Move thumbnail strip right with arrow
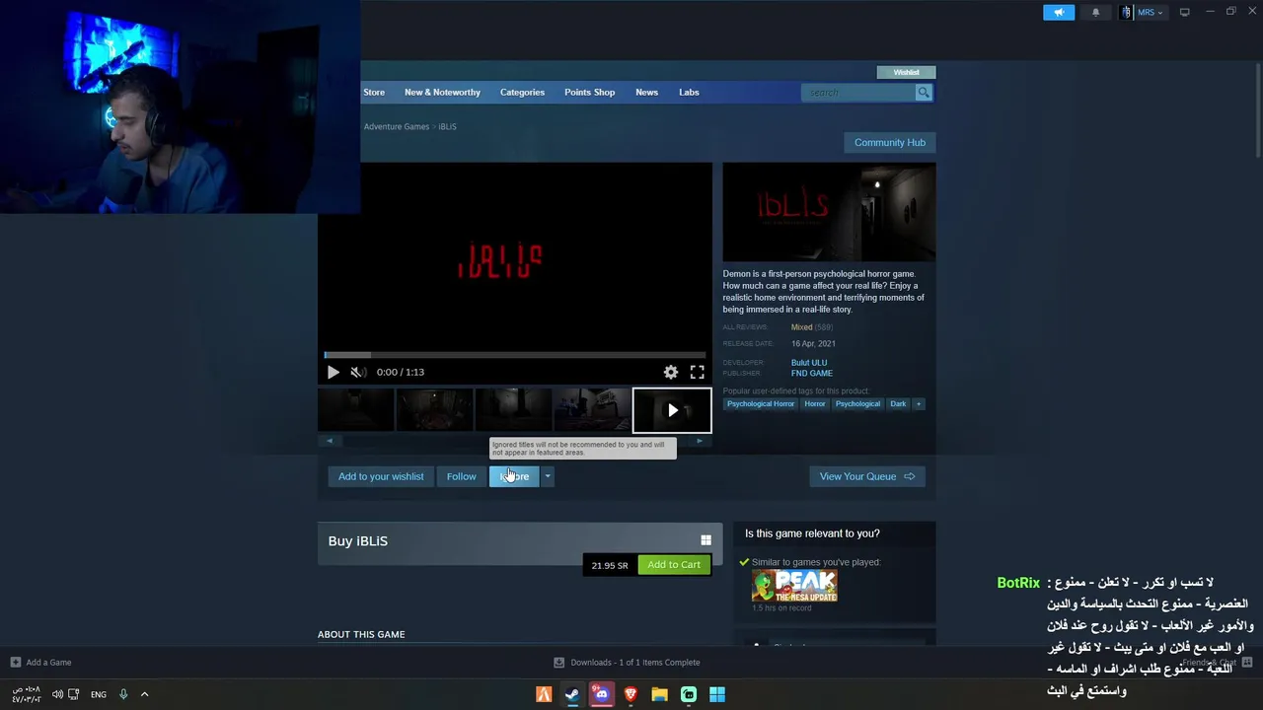The width and height of the screenshot is (1263, 710). pyautogui.click(x=700, y=441)
